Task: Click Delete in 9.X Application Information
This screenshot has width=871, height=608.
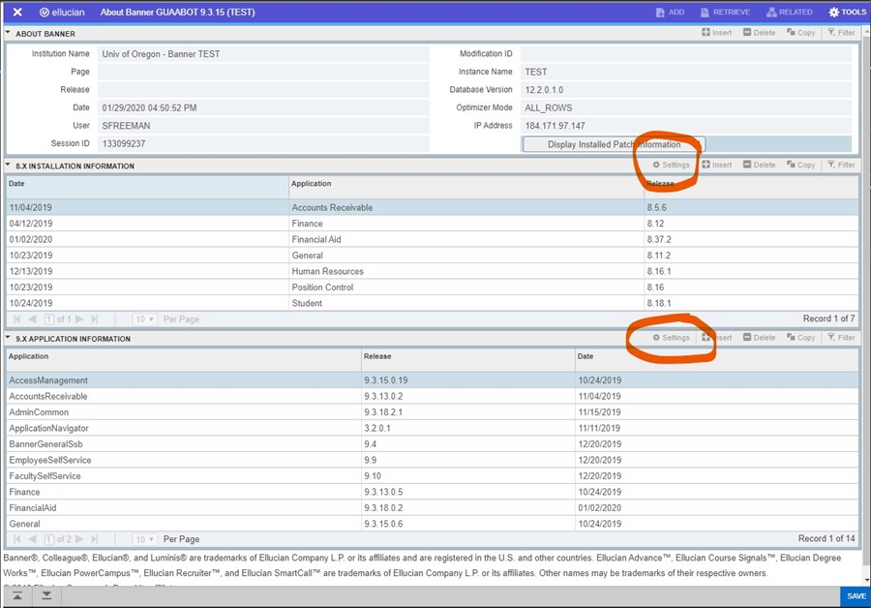Action: (760, 338)
